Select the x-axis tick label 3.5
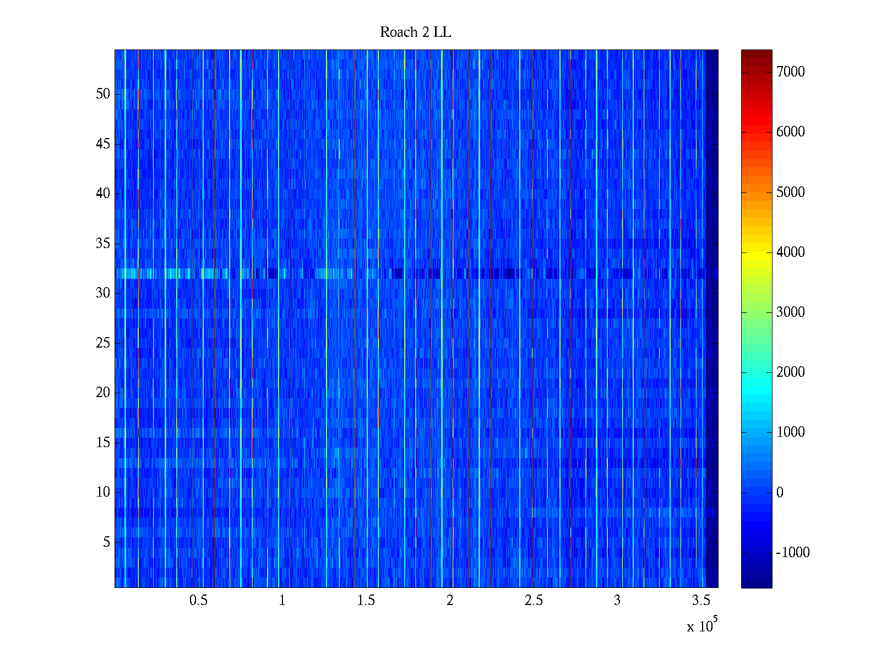Viewport: 881px width, 660px height. pyautogui.click(x=701, y=601)
